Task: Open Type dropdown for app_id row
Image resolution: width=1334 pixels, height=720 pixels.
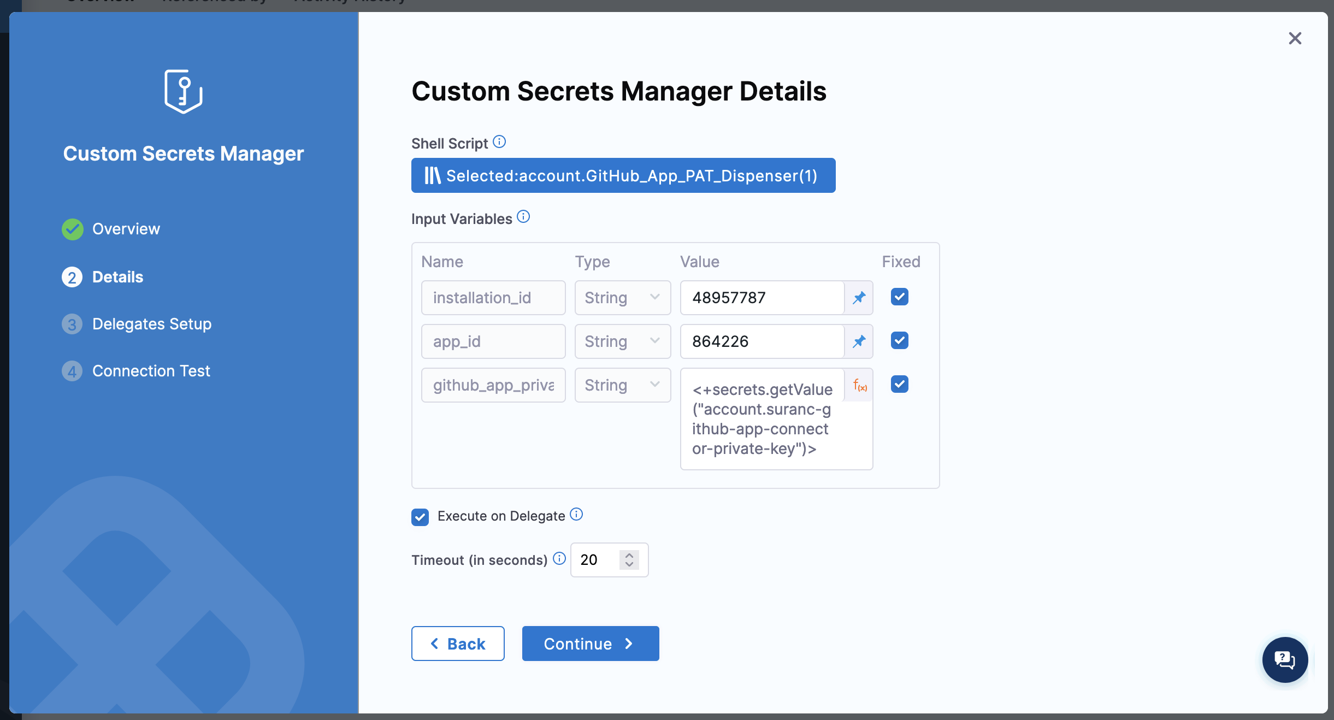Action: [622, 341]
